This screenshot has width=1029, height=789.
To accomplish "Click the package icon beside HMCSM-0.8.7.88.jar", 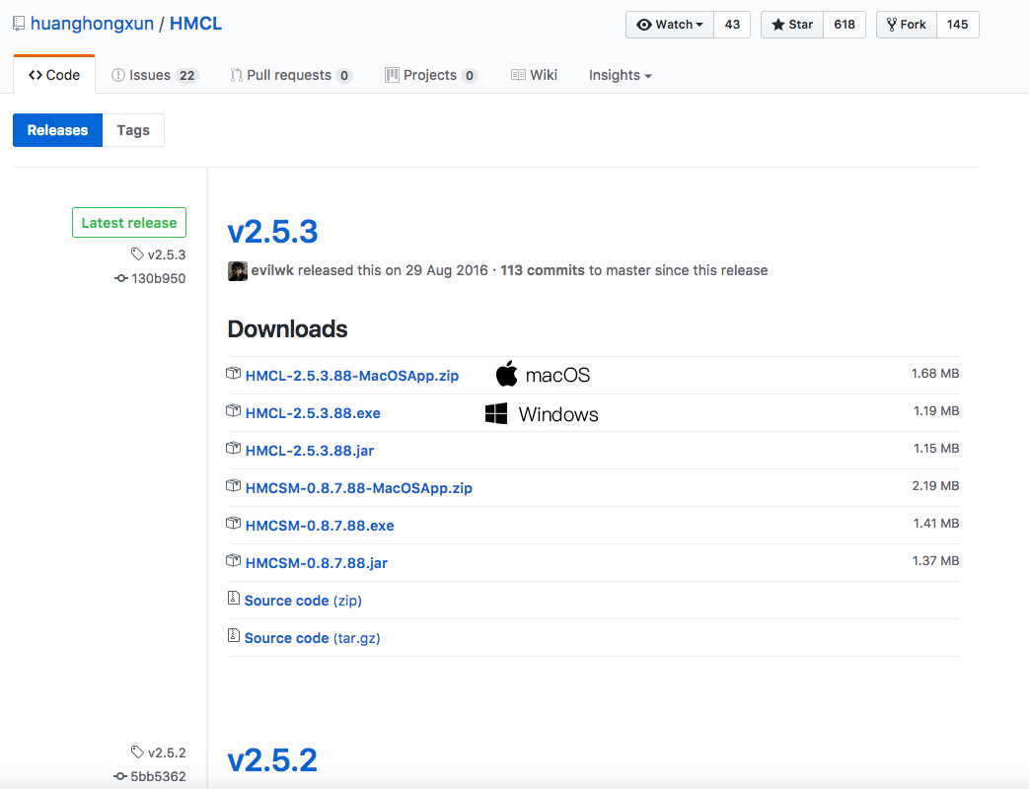I will point(234,562).
